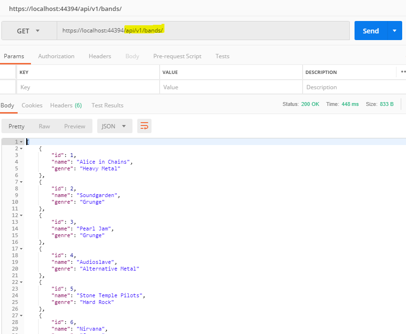Screen dimensions: 406x334
Task: Click the 448 ms time value
Action: coord(350,104)
